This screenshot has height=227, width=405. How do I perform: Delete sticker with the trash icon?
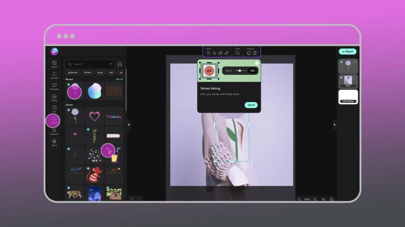[255, 53]
